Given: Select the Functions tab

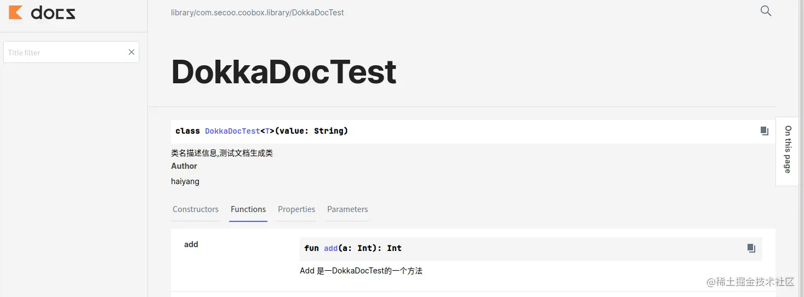Looking at the screenshot, I should point(248,209).
